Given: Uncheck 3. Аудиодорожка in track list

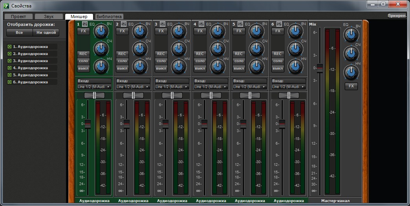Looking at the screenshot, I should pos(10,61).
